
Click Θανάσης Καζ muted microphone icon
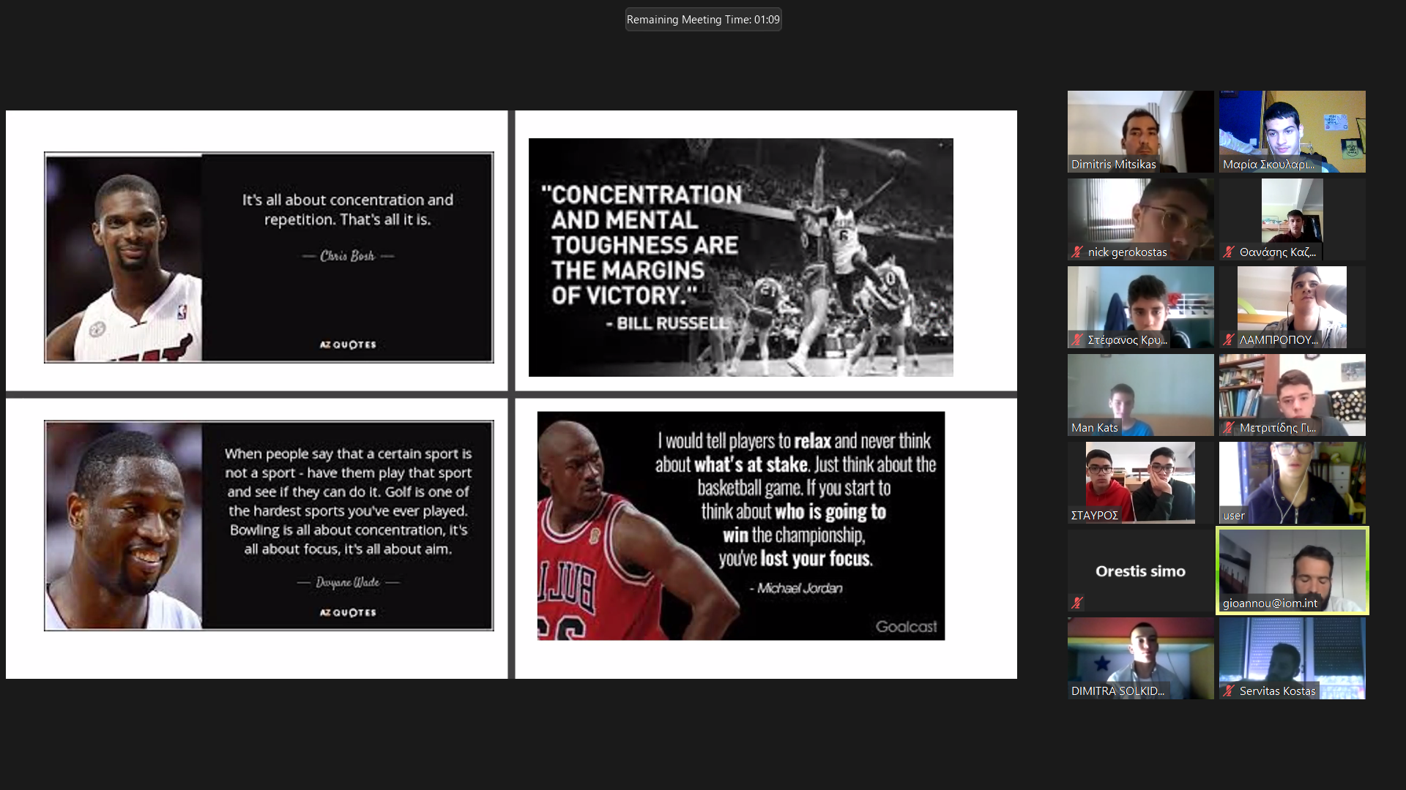[1229, 252]
